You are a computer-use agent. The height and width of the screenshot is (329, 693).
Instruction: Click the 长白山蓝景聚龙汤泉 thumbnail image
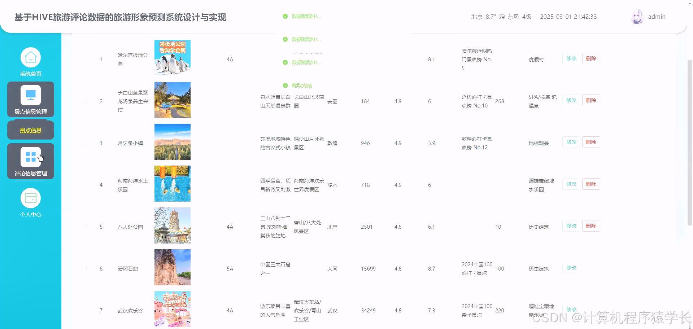coord(172,100)
